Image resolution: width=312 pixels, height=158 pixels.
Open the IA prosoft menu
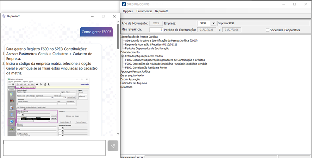point(161,11)
